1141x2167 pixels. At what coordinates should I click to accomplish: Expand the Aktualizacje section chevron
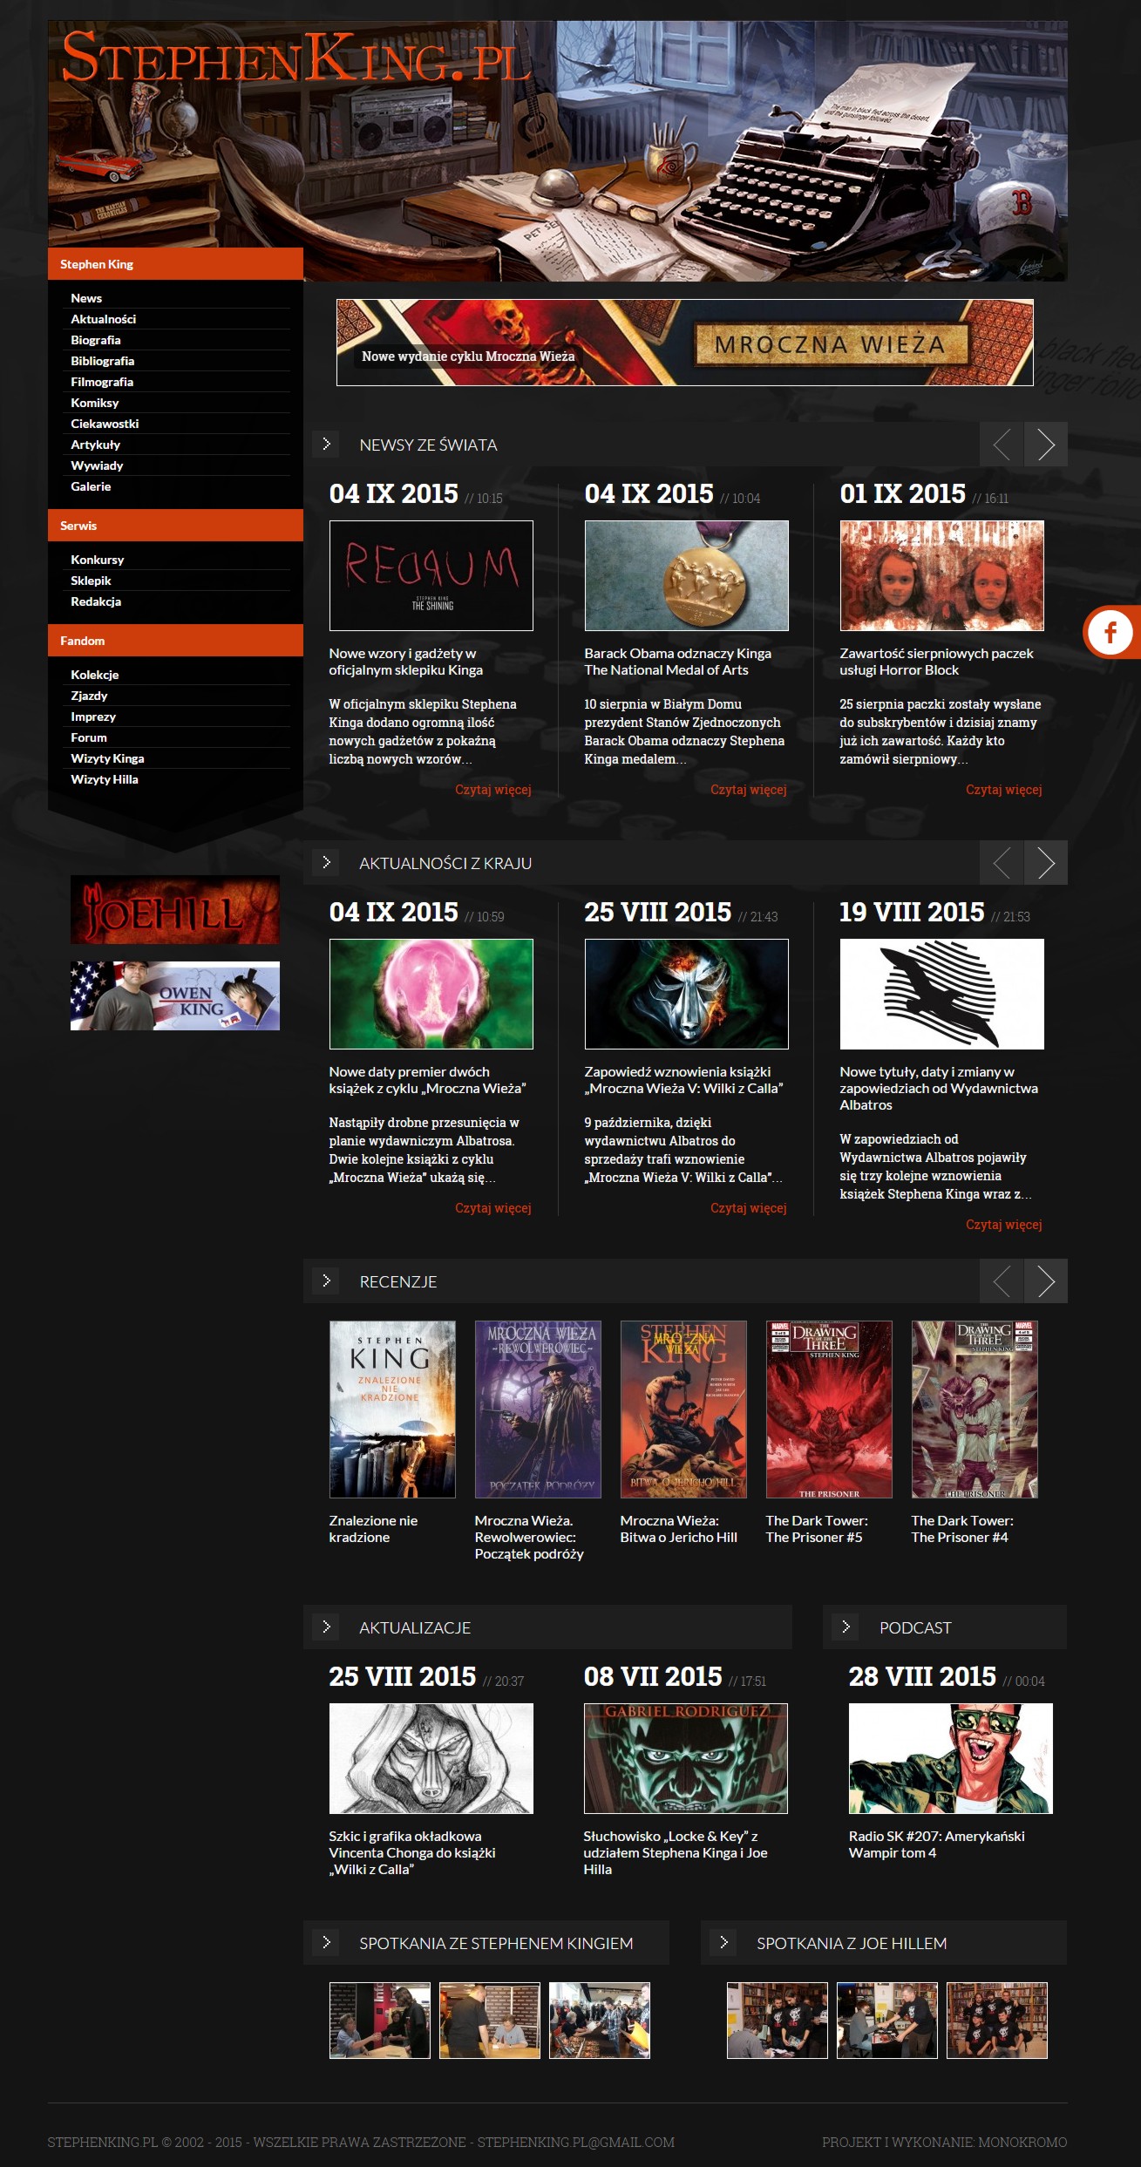(x=326, y=1627)
